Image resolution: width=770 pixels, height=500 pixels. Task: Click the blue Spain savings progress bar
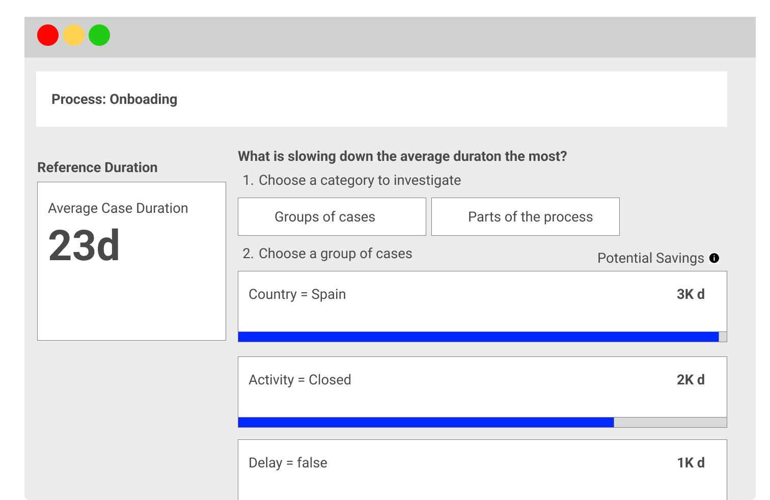pos(478,337)
